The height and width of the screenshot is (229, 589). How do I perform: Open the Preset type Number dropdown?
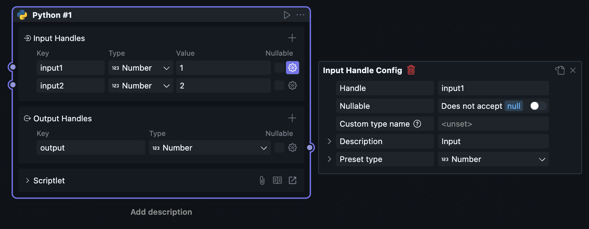click(493, 159)
